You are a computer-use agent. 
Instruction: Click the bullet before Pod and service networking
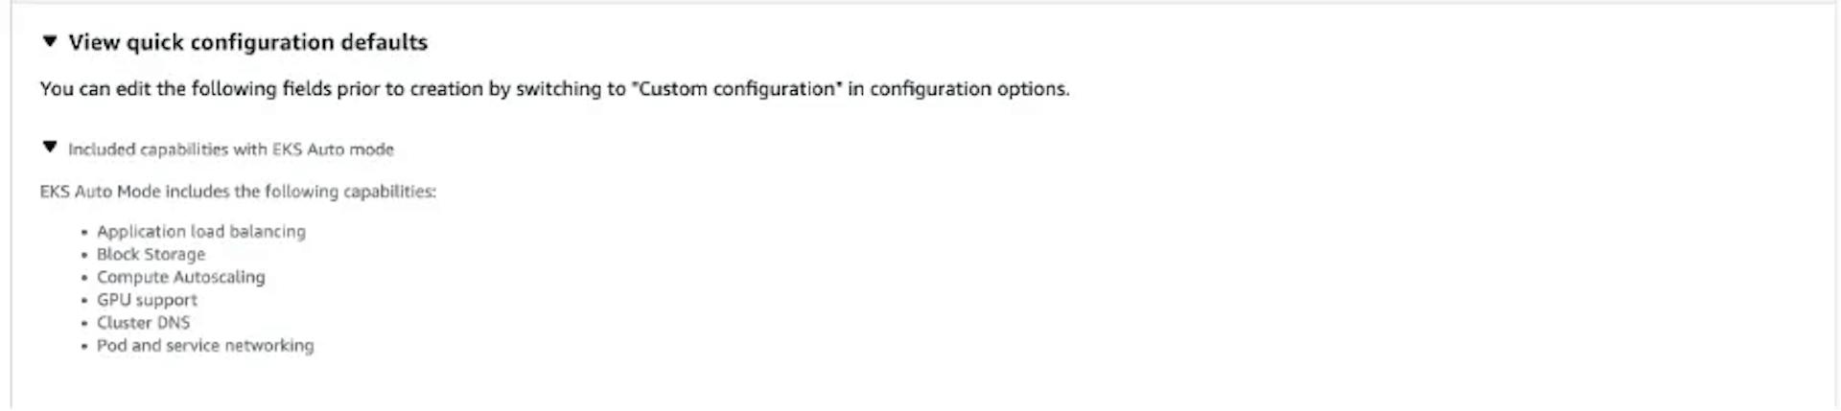(x=85, y=347)
